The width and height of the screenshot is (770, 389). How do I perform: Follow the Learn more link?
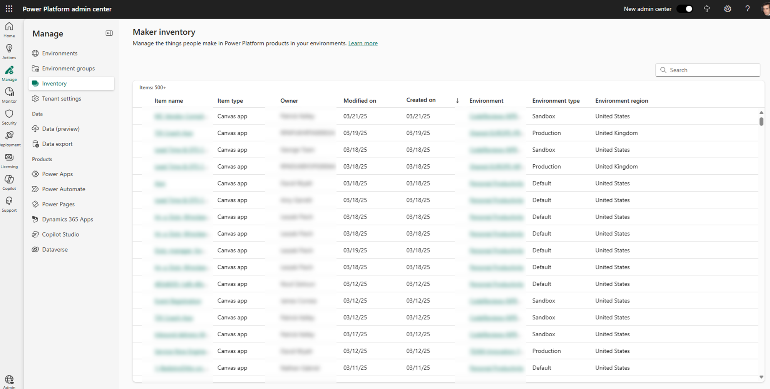pyautogui.click(x=363, y=43)
